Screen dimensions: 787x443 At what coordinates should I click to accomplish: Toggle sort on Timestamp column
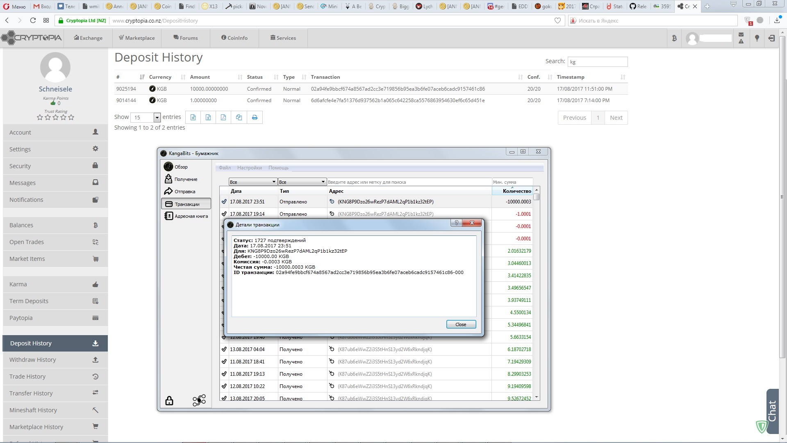pyautogui.click(x=570, y=77)
